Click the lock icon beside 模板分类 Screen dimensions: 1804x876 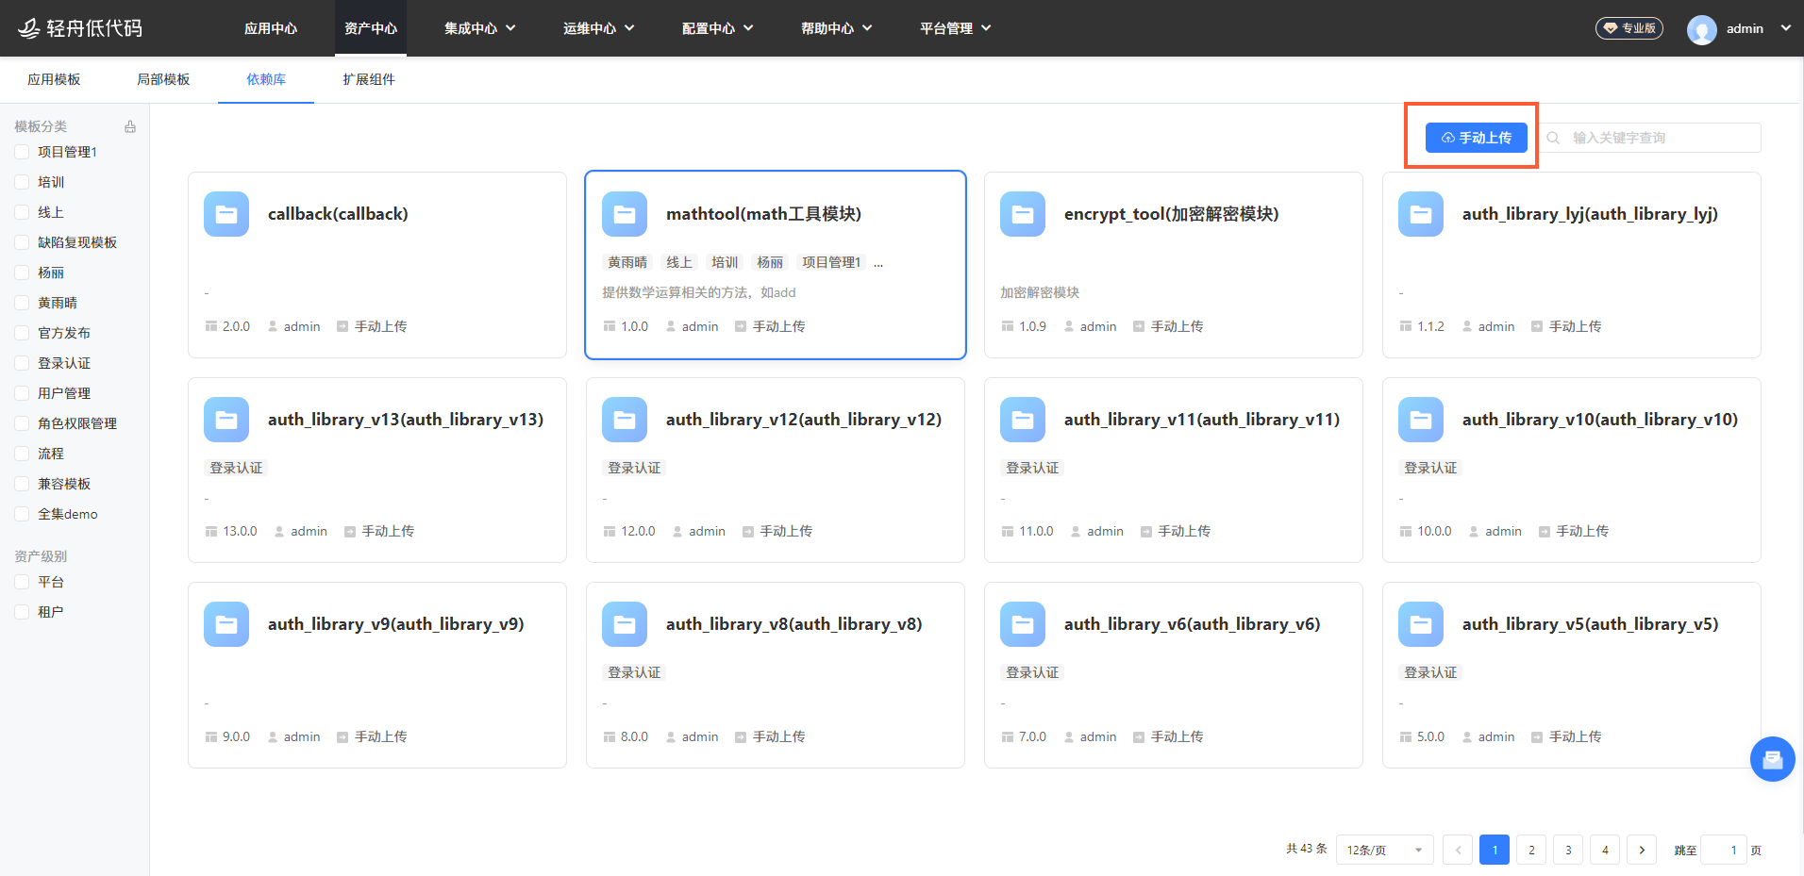coord(130,126)
